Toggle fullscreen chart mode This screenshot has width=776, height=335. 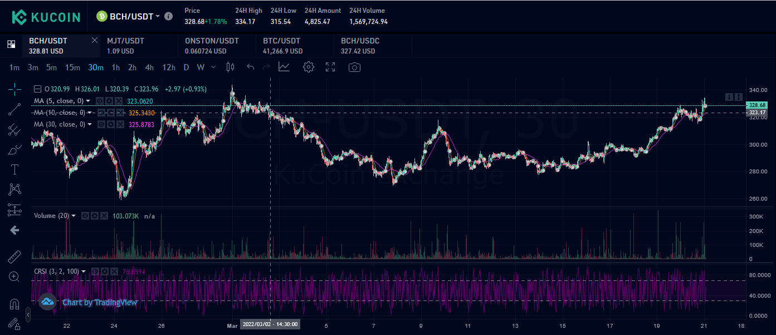click(x=330, y=67)
